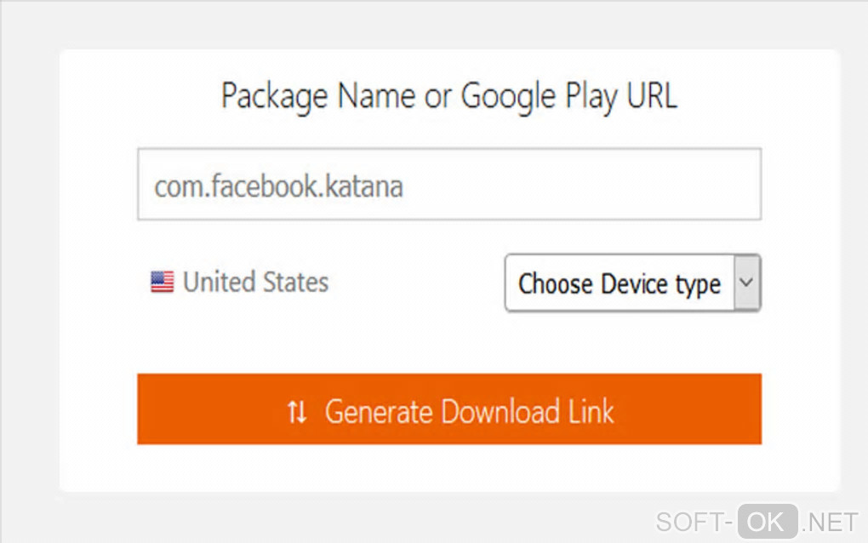Click the "SOFT-" part of the watermark
868x543 pixels.
694,521
